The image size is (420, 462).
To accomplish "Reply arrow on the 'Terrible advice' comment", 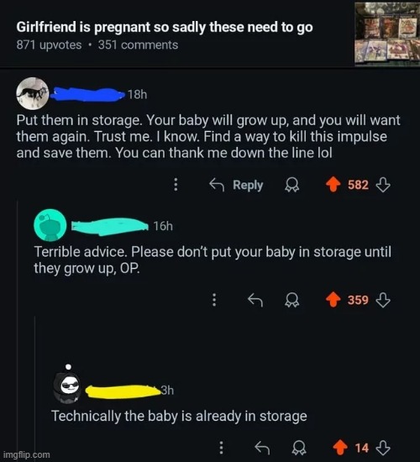I will point(255,300).
